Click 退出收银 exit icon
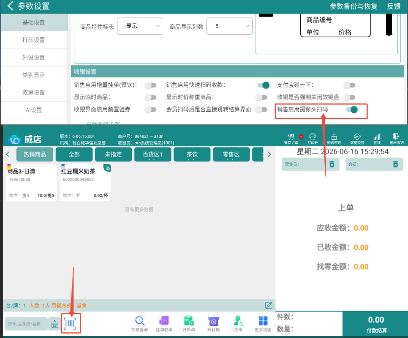 point(397,139)
